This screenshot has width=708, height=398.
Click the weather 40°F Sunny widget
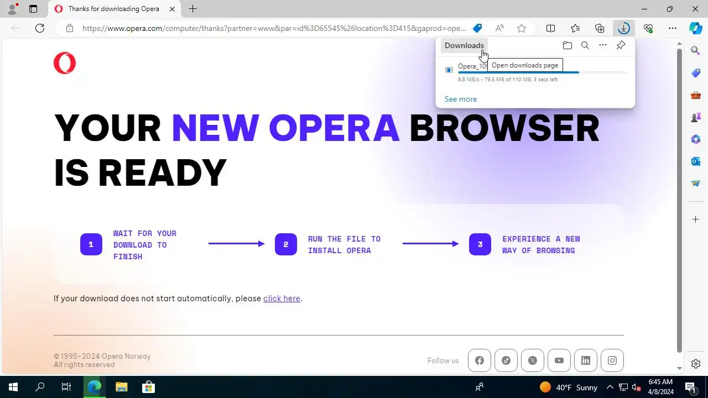pyautogui.click(x=569, y=387)
